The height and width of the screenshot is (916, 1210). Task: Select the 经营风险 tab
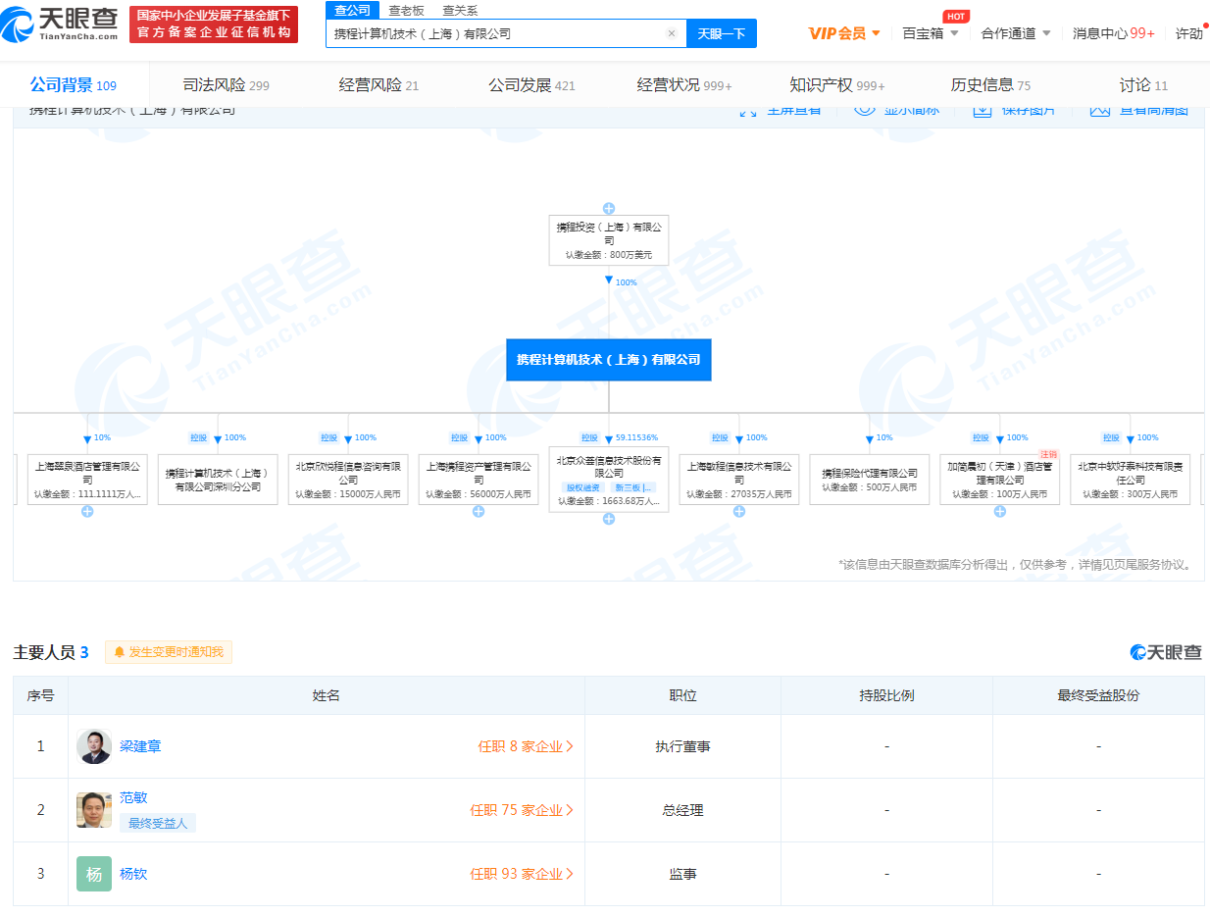pos(378,85)
